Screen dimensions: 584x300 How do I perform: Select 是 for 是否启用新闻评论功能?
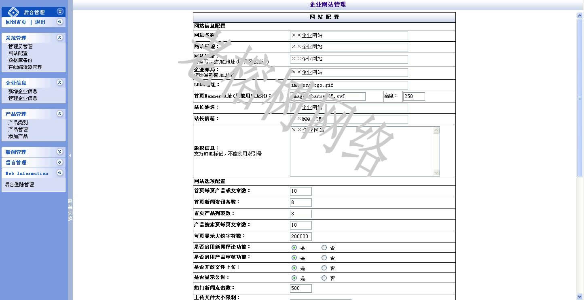294,247
